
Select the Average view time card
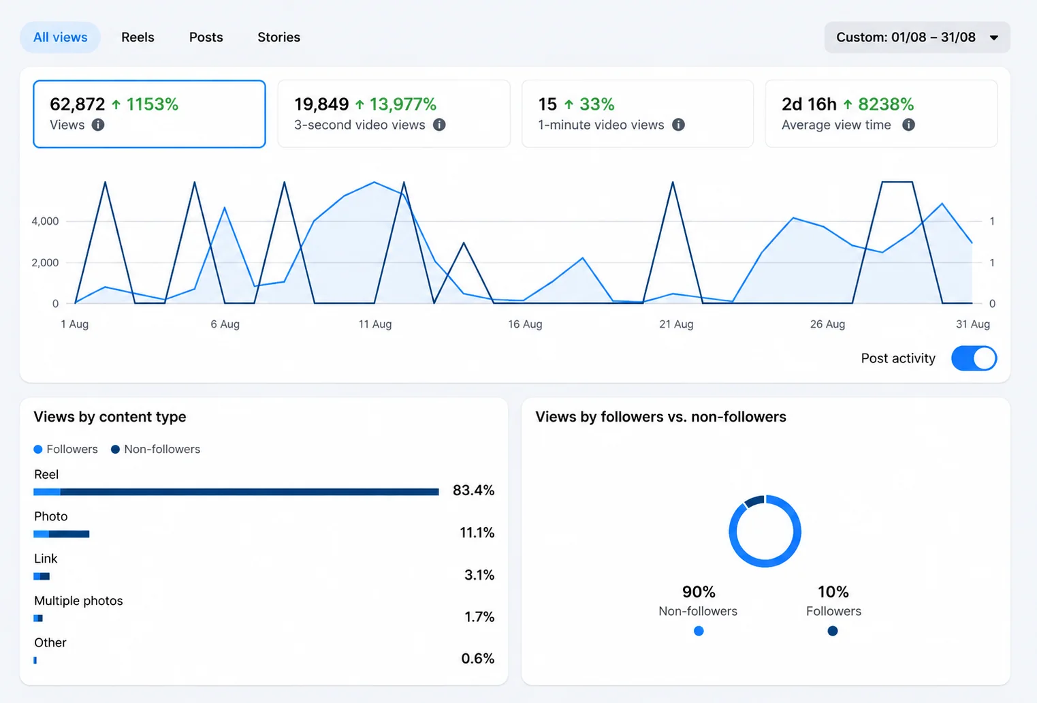pos(881,114)
